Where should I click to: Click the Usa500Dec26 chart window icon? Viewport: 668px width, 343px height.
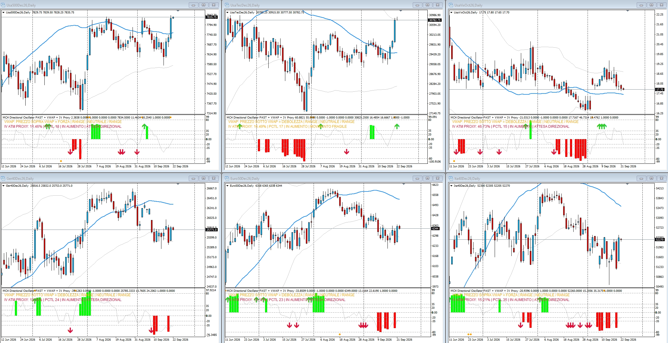click(3, 5)
